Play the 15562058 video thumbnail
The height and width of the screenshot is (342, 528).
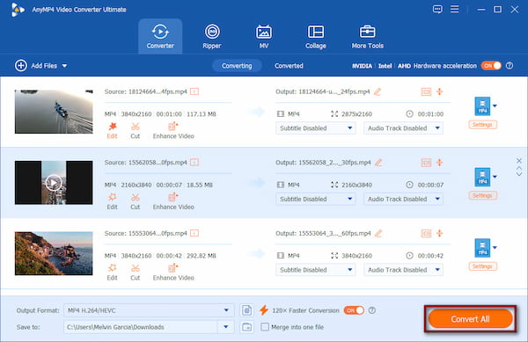coord(54,183)
